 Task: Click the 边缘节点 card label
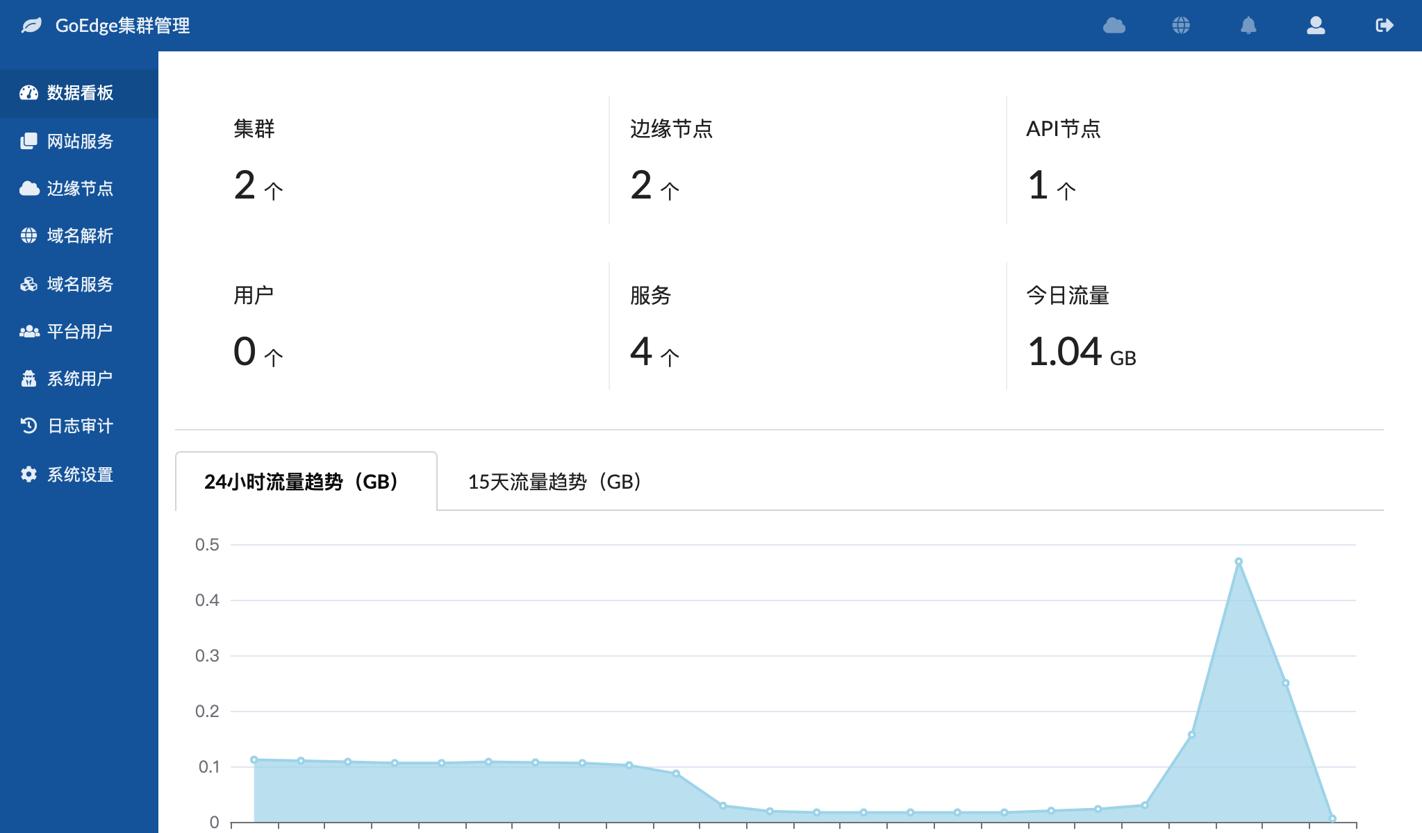click(671, 128)
